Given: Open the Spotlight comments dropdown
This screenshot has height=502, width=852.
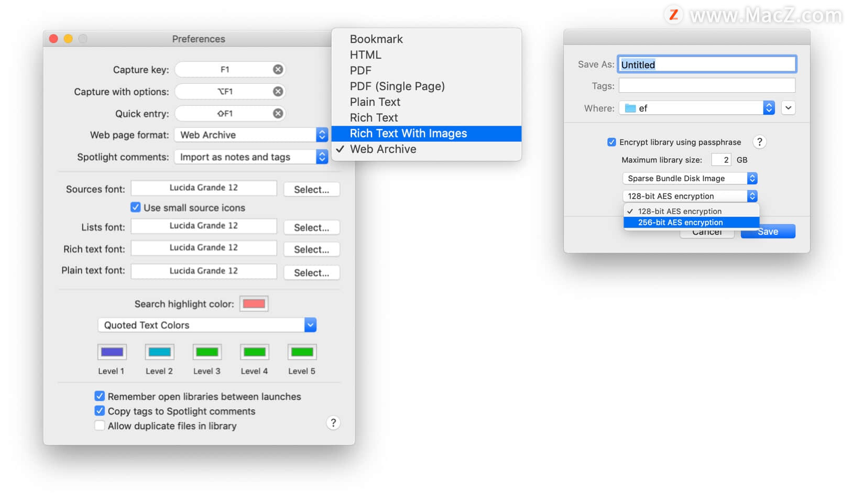Looking at the screenshot, I should click(x=252, y=157).
